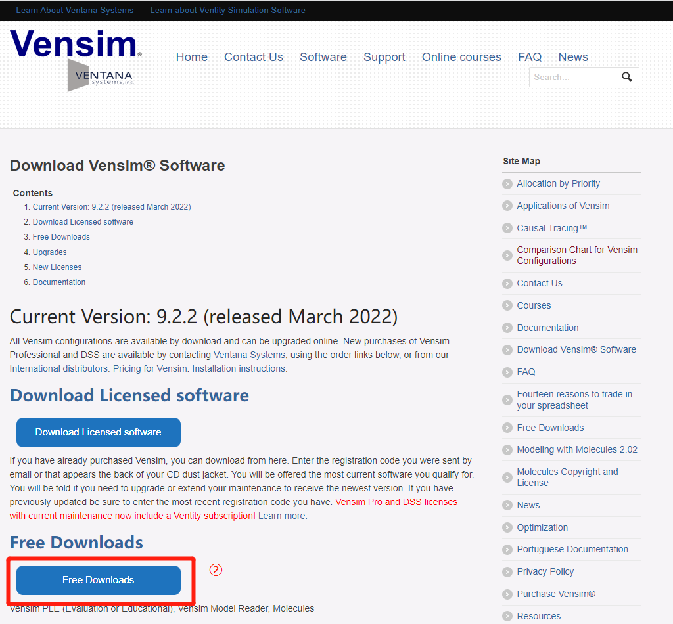The image size is (673, 624).
Task: Click the arrow icon beside Optimization in Site Map
Action: 507,527
